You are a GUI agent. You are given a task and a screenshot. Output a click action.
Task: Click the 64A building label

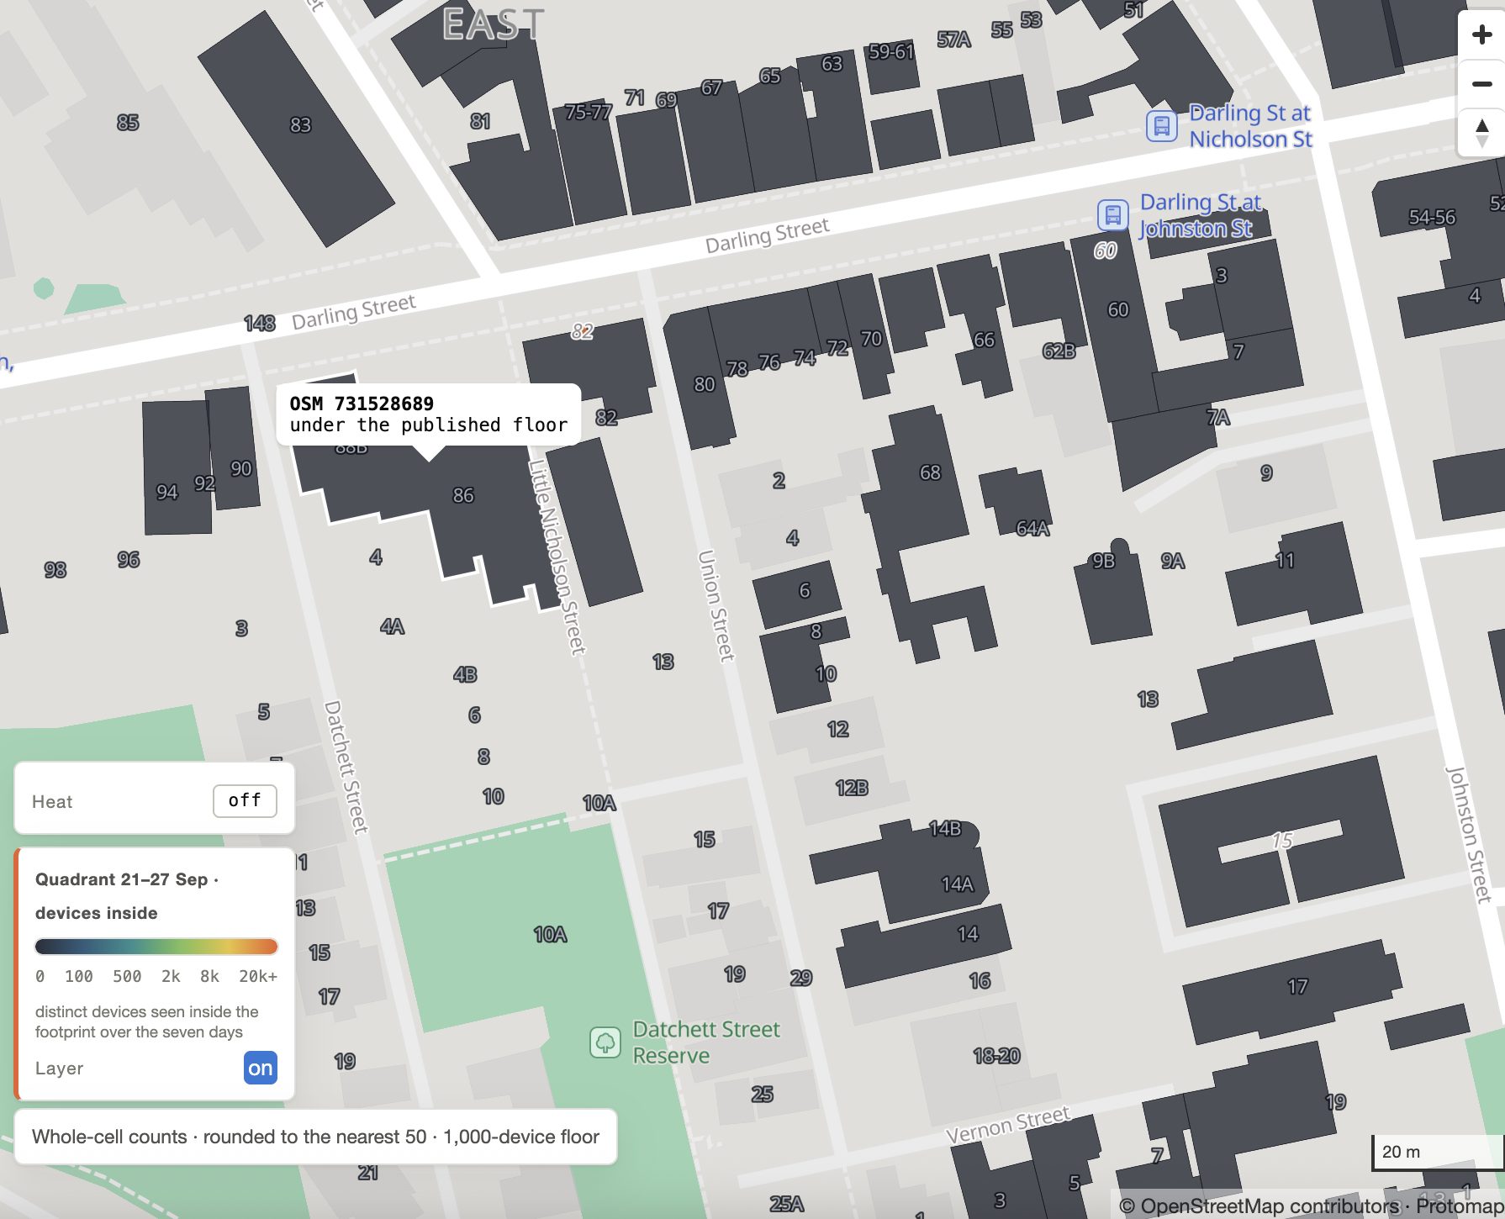click(1032, 528)
